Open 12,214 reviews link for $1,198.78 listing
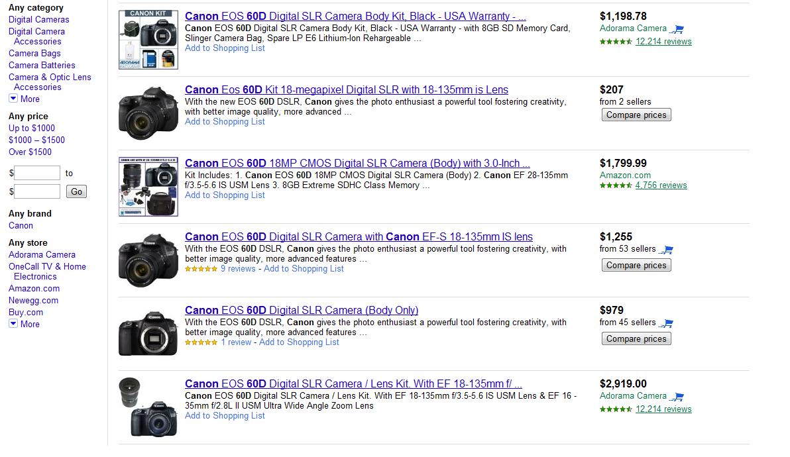This screenshot has height=457, width=790. (x=663, y=42)
